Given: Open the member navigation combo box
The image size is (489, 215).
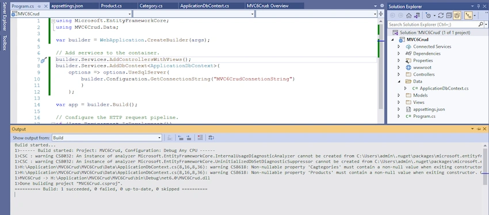Looking at the screenshot, I should pos(316,14).
